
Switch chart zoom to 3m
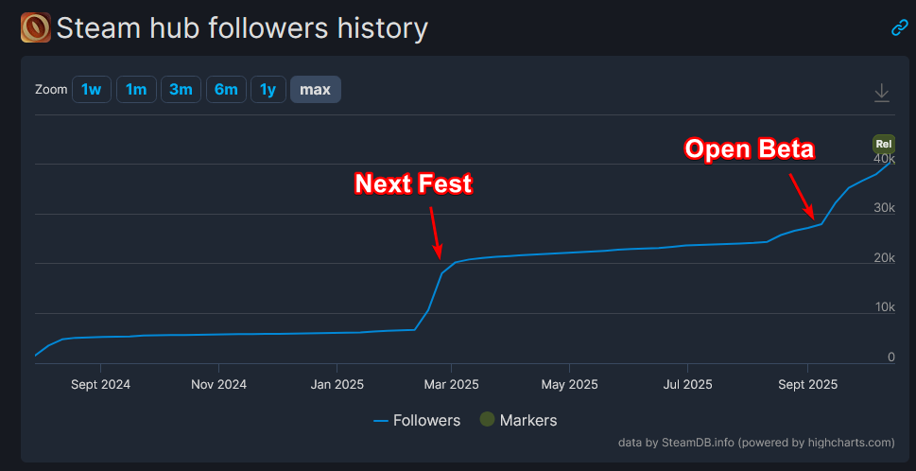[x=181, y=90]
